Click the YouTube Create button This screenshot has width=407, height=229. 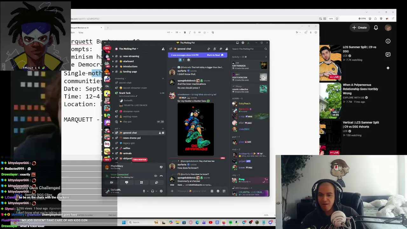coord(360,28)
